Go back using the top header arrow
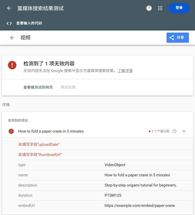Screen dimensions: 195x215 9,8
